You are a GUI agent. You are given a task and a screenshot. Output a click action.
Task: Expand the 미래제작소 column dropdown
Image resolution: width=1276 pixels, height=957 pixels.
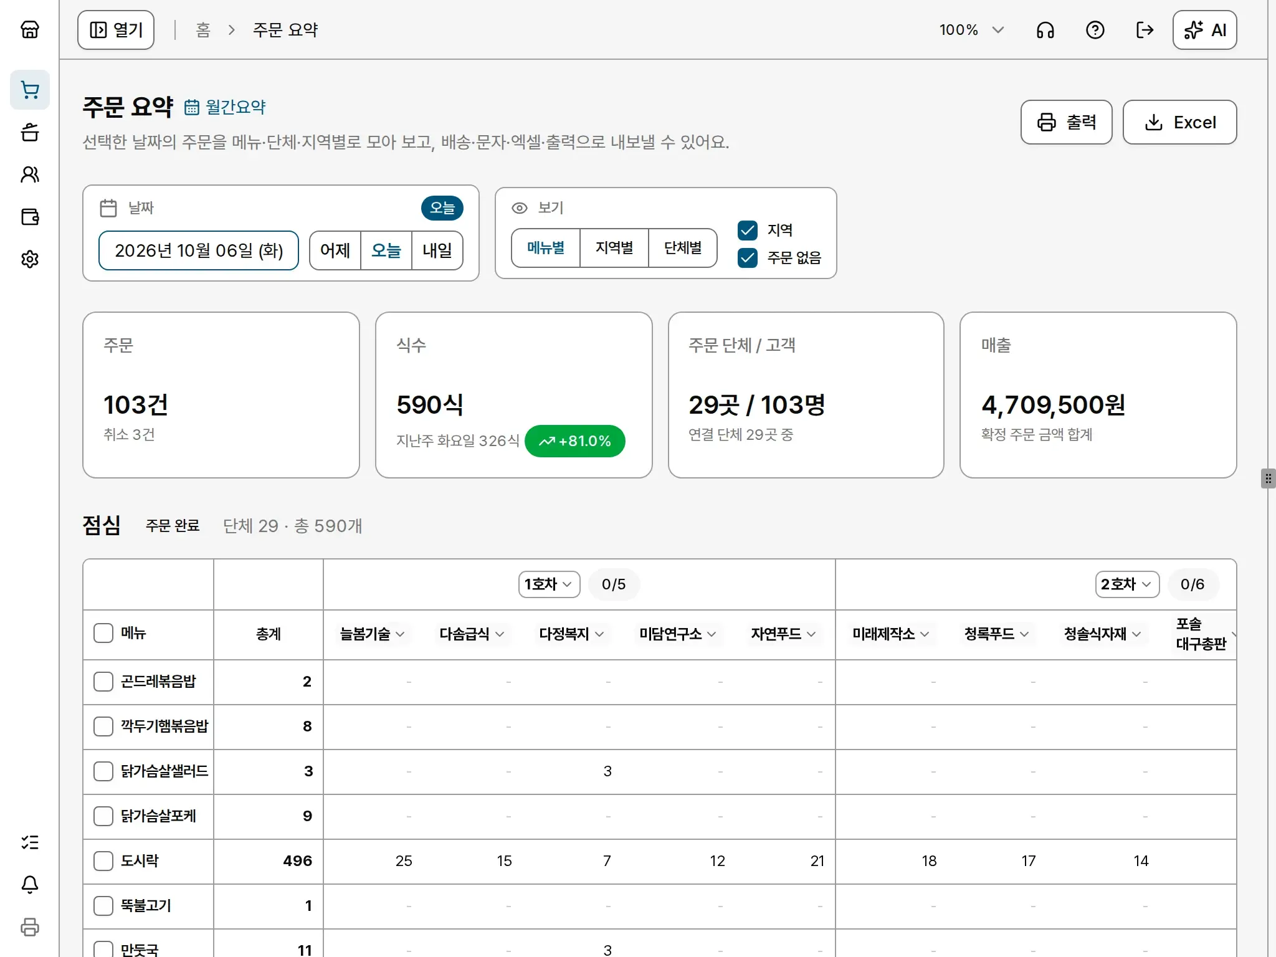890,634
